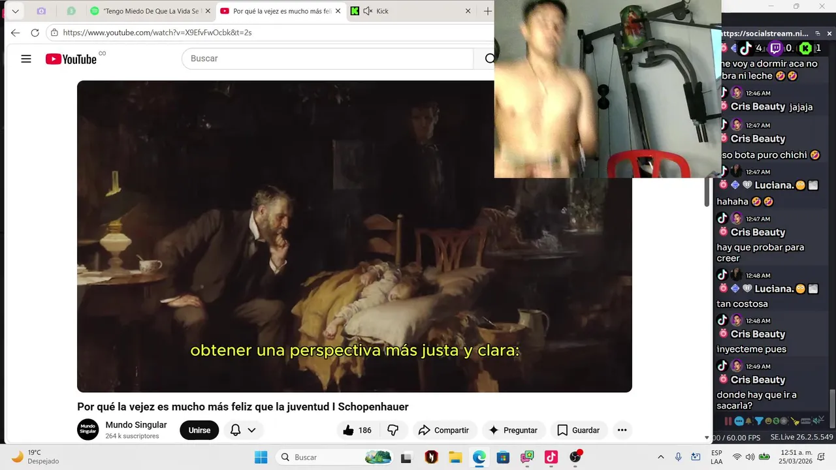The width and height of the screenshot is (836, 470).
Task: Like the video with 186 likes
Action: 357,430
